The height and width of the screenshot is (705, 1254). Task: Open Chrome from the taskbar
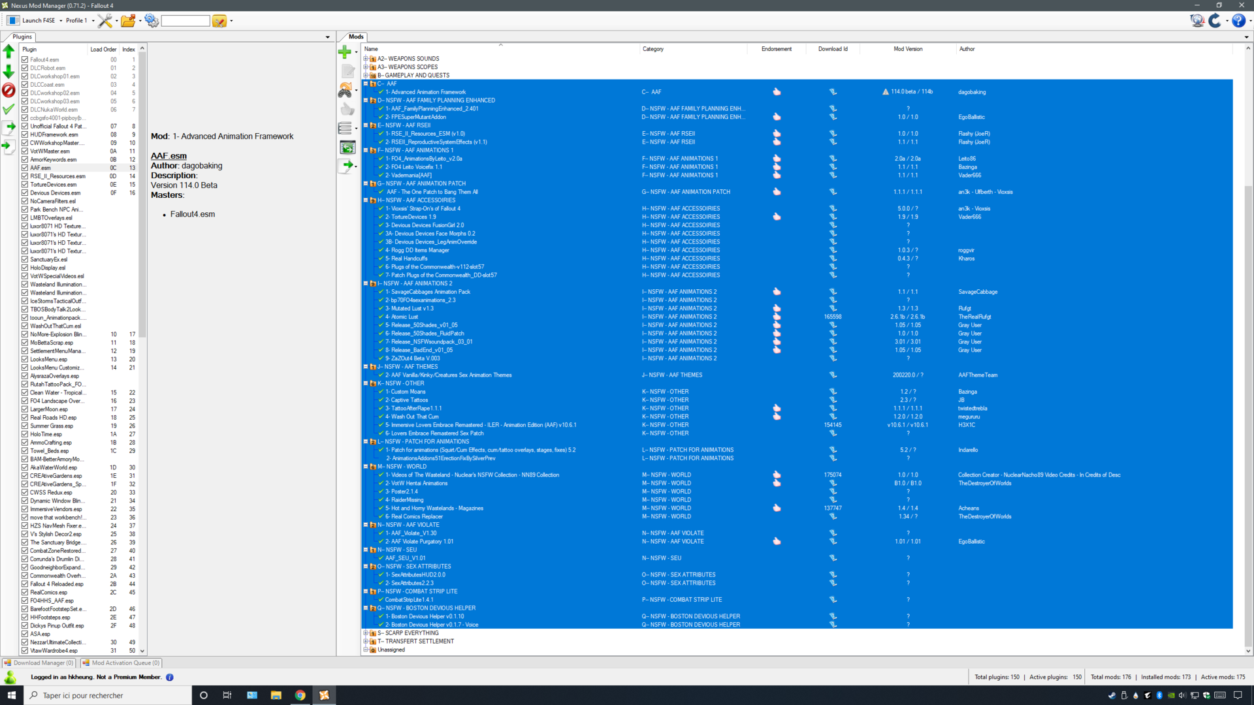[x=300, y=695]
